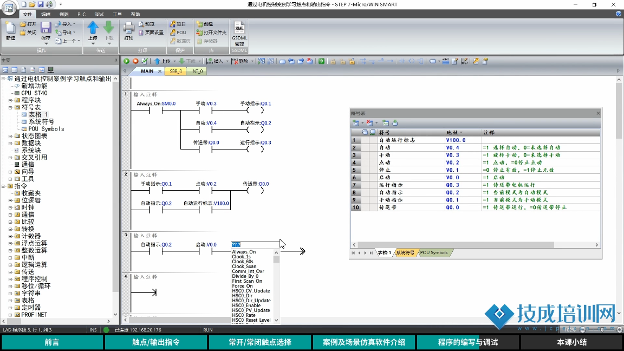Click the 保存 (Save) floppy disk icon in the ribbon
Viewport: 624px width, 351px height.
tap(45, 28)
